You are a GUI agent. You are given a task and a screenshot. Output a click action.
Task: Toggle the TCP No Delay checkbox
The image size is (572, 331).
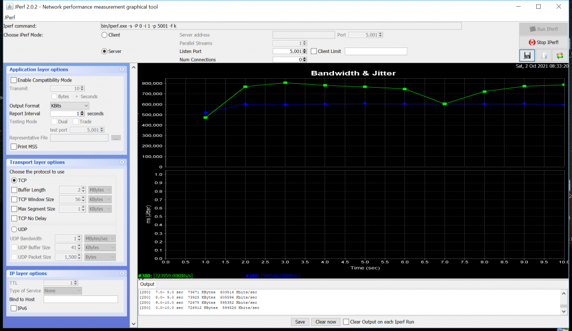[x=14, y=218]
